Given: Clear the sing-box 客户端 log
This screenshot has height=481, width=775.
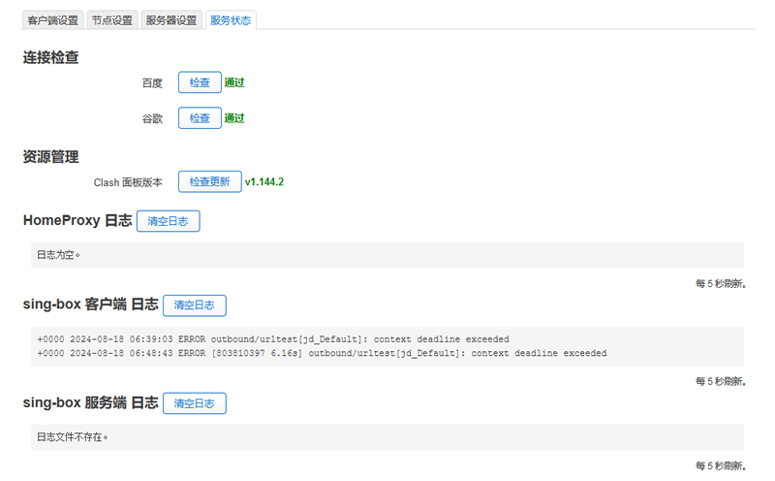Looking at the screenshot, I should pyautogui.click(x=195, y=305).
